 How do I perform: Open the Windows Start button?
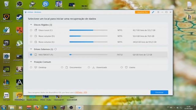click(x=3, y=108)
